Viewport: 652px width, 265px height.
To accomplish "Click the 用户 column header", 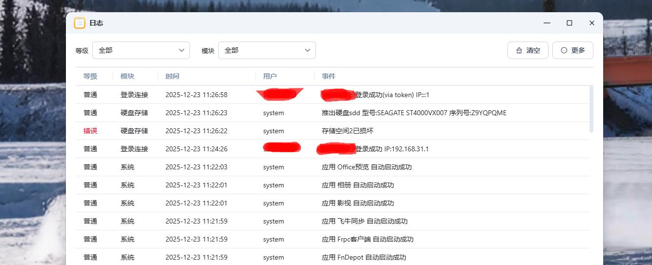I will tap(270, 76).
